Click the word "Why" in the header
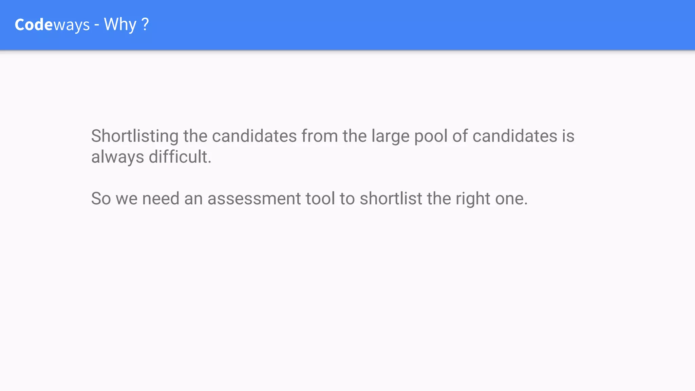The image size is (695, 391). click(x=120, y=25)
